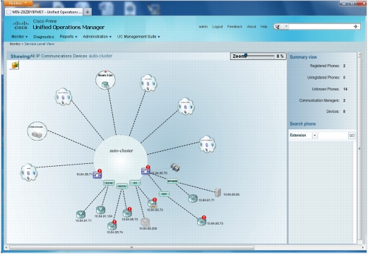Open the Administration dropdown menu

click(x=97, y=37)
